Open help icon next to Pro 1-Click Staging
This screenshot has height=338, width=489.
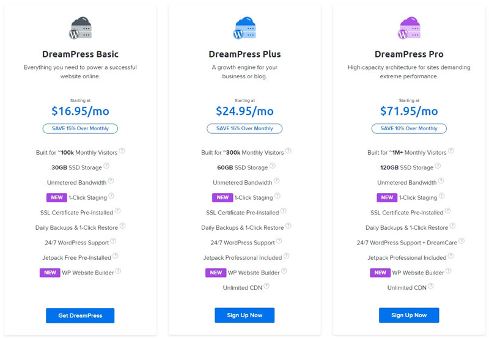tap(442, 196)
